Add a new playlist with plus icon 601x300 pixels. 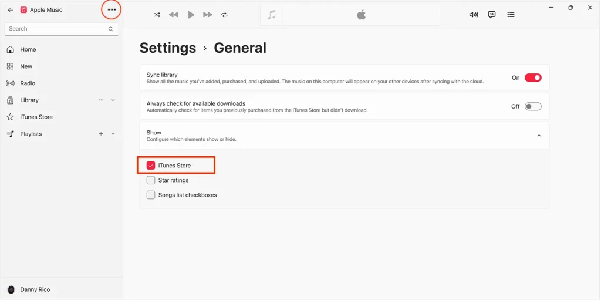pos(101,134)
